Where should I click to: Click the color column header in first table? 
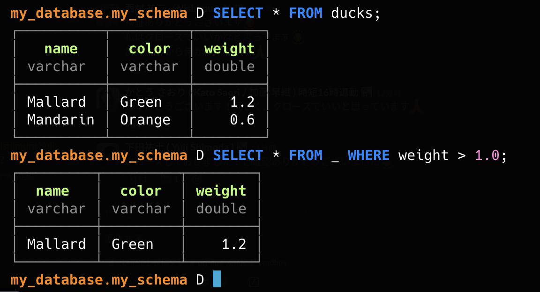(x=150, y=49)
